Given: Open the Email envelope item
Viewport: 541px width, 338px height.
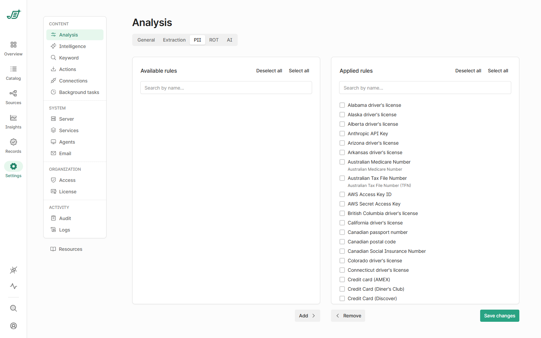Looking at the screenshot, I should [75, 153].
